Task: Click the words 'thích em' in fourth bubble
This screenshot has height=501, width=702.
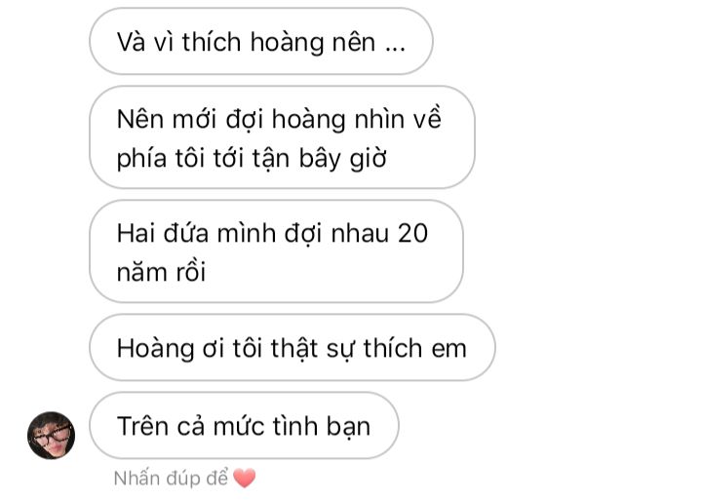Action: pyautogui.click(x=414, y=348)
